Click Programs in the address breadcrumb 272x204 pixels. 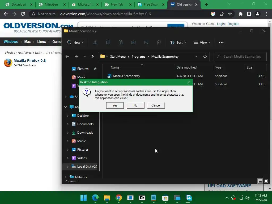point(138,57)
